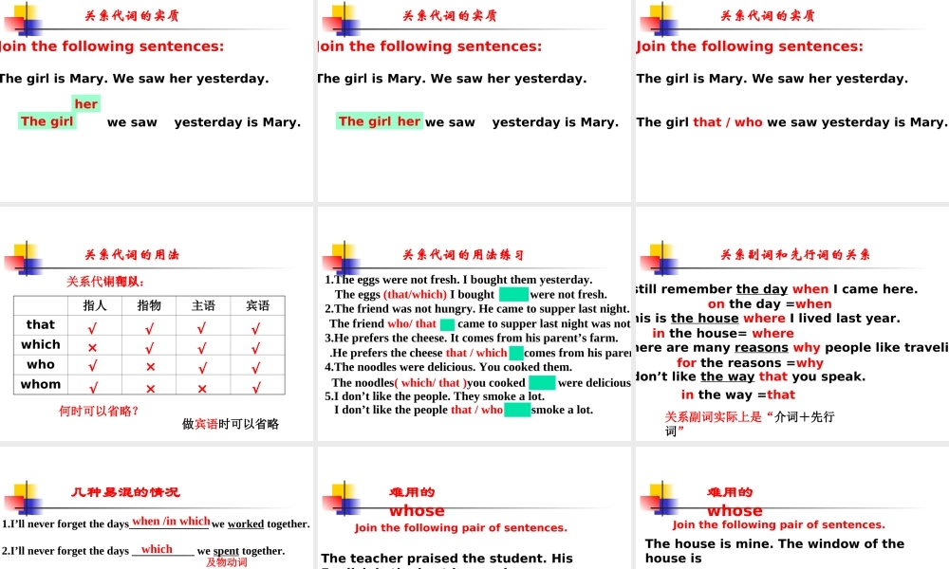This screenshot has height=569, width=949.
Task: Click red 'that / who' before 'smoke a lot'
Action: click(x=476, y=410)
